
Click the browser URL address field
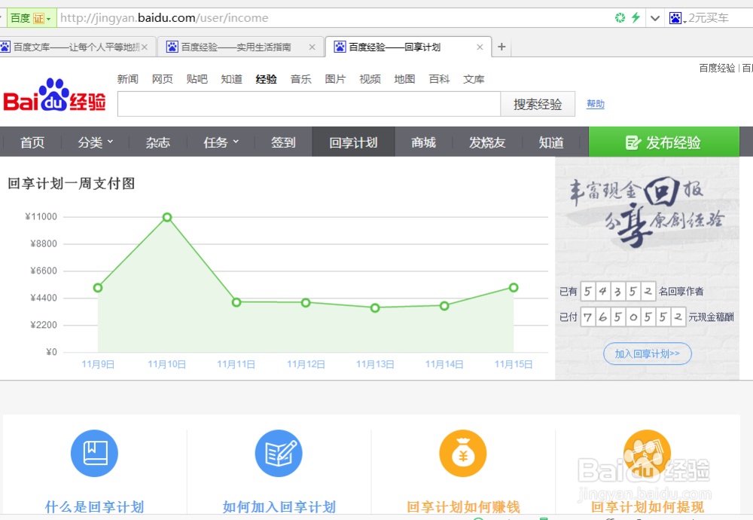point(334,18)
